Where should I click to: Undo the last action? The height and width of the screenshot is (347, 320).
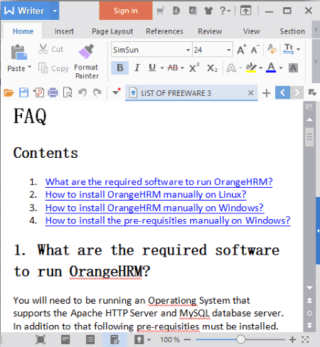click(82, 92)
